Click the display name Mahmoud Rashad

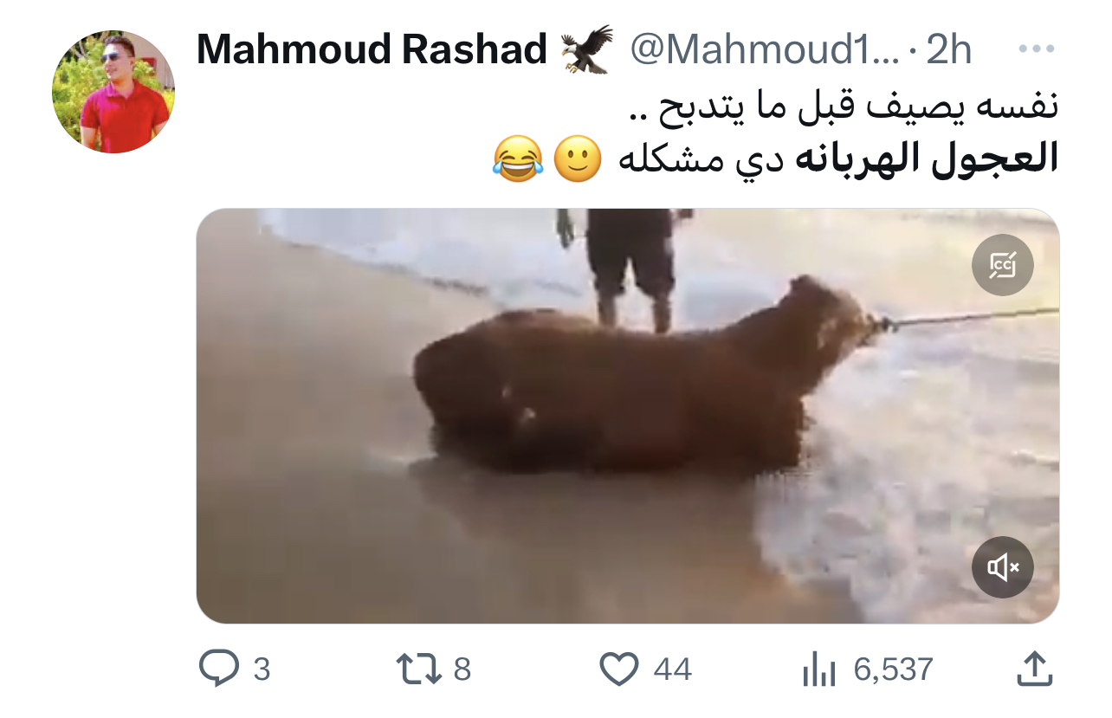pyautogui.click(x=372, y=50)
